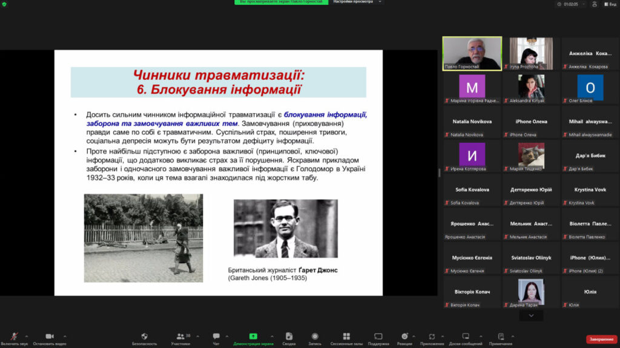620x348 pixels.
Task: Start recording with the Запись button
Action: (x=315, y=337)
